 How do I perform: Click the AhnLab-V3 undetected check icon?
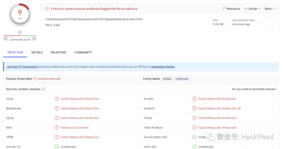(x=57, y=147)
